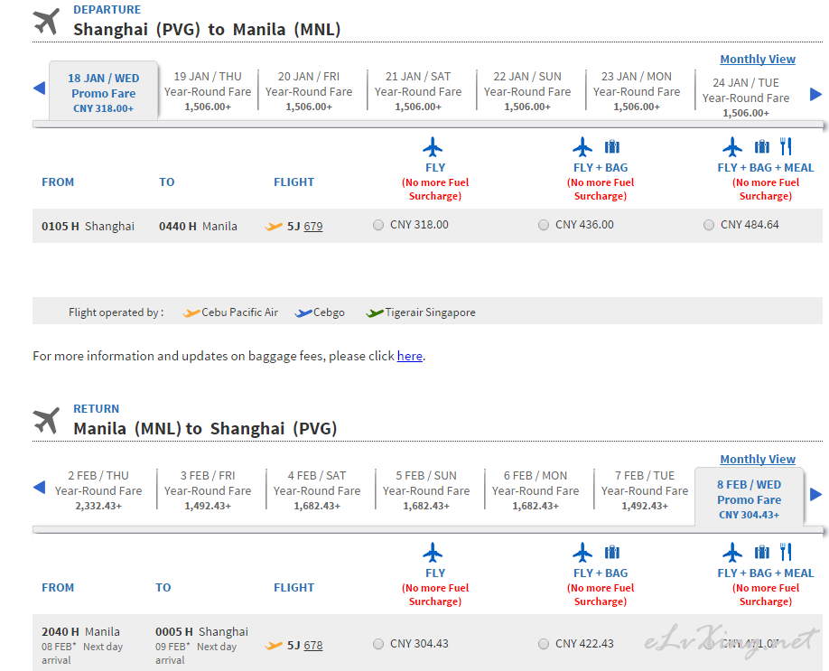The height and width of the screenshot is (671, 829).
Task: Switch departure date to 19 JAN / THU
Action: coord(208,91)
